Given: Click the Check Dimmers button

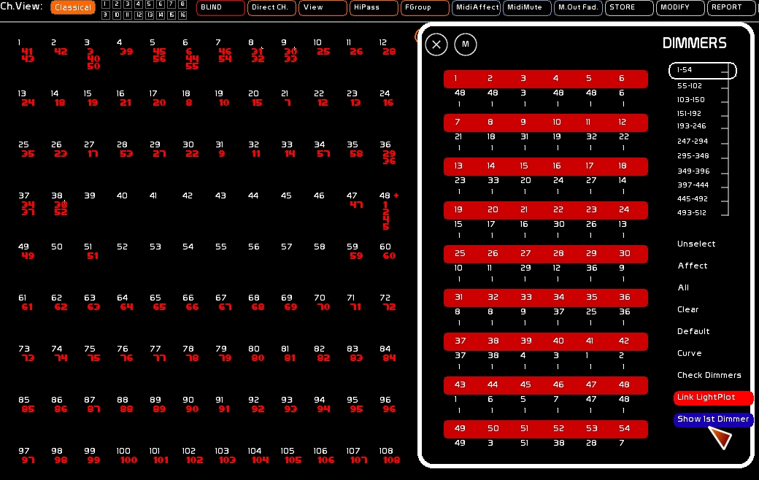Looking at the screenshot, I should click(x=709, y=376).
